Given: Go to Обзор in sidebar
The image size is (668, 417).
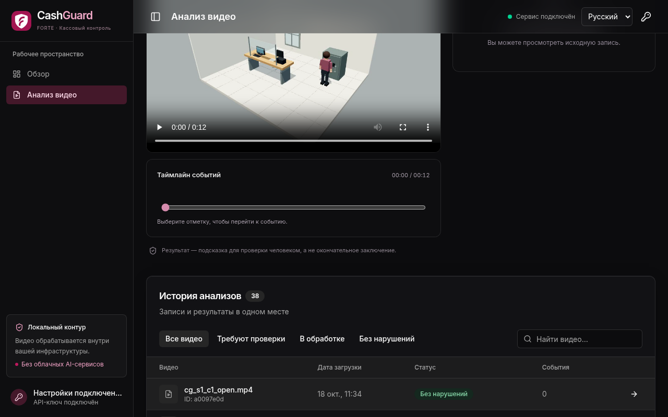Looking at the screenshot, I should click(66, 74).
